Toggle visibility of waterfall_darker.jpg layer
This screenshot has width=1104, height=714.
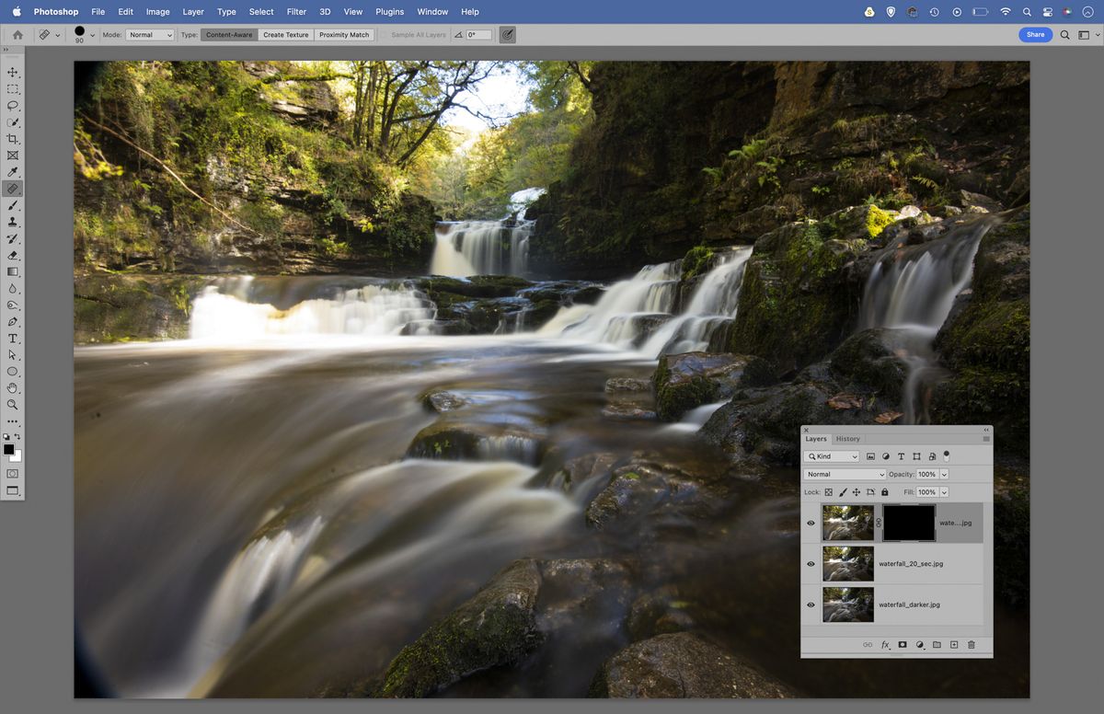click(x=811, y=605)
